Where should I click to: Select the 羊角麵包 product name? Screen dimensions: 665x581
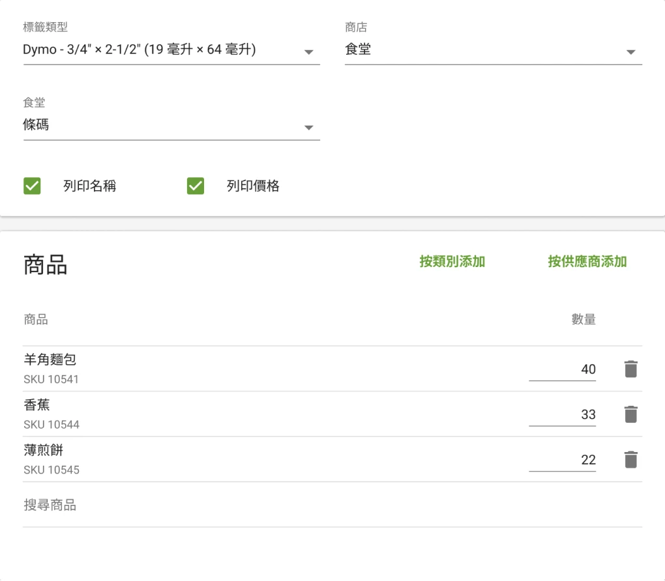click(50, 360)
